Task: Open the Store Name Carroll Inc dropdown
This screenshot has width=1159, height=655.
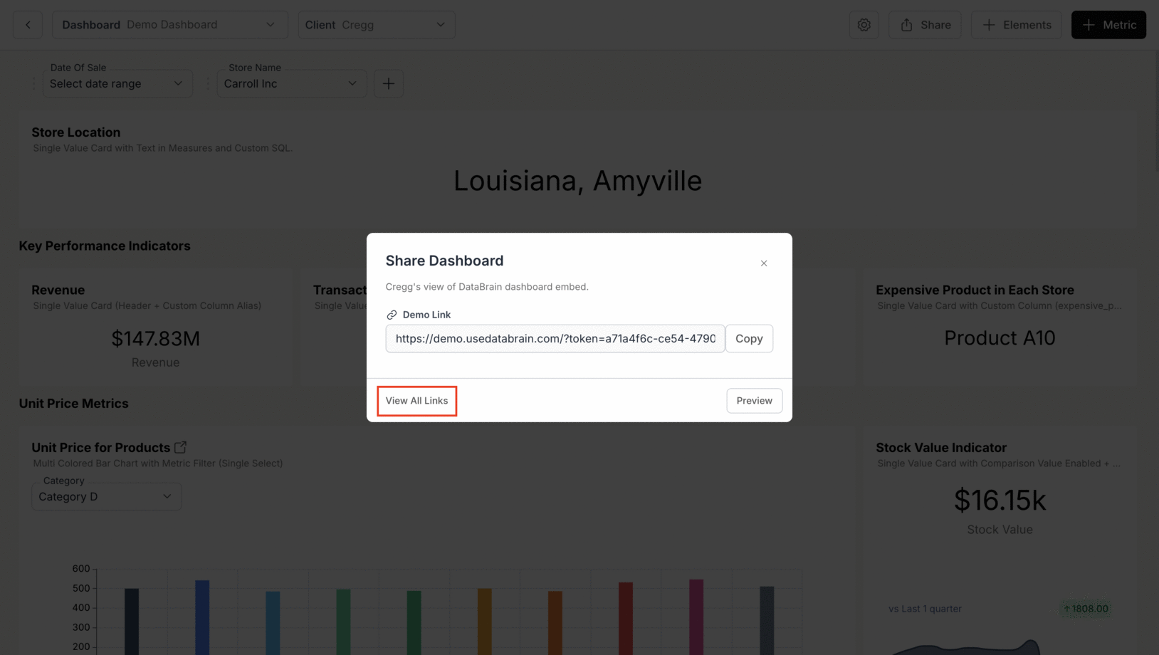Action: pyautogui.click(x=291, y=83)
